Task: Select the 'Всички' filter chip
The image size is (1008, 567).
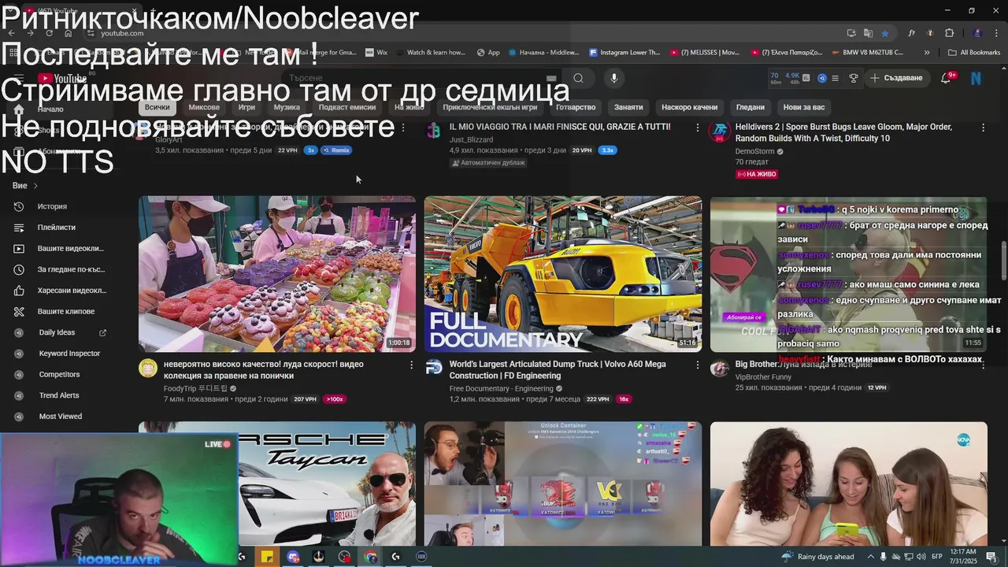Action: (x=157, y=107)
